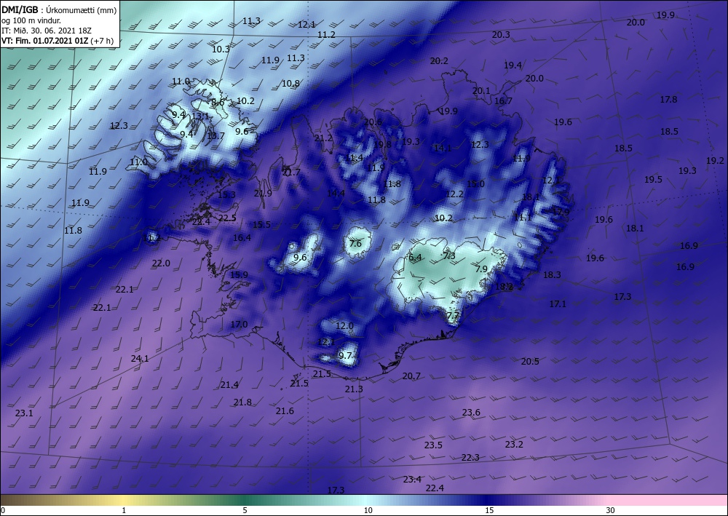Click the 17.8 value in the northeast
The height and width of the screenshot is (516, 728).
(668, 99)
